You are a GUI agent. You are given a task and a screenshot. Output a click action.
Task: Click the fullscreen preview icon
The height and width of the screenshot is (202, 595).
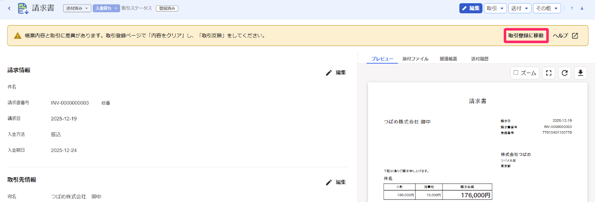pyautogui.click(x=549, y=73)
